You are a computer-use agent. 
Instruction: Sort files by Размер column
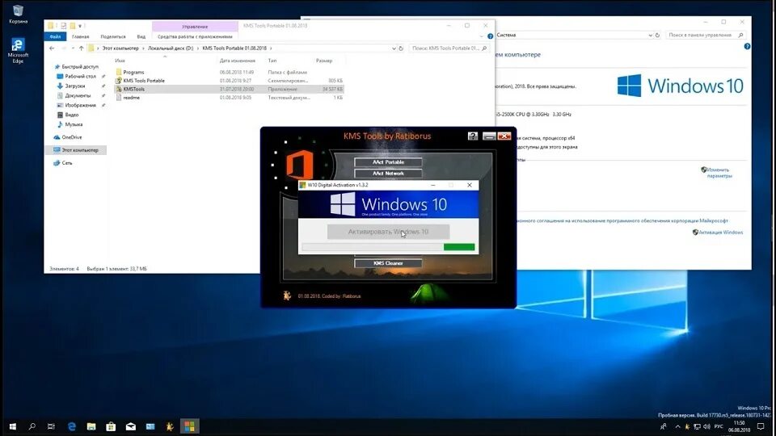pos(324,61)
